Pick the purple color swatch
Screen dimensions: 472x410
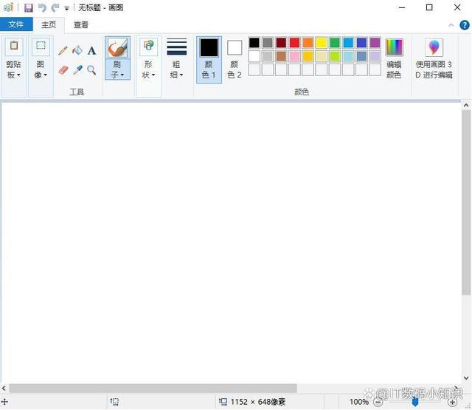375,43
